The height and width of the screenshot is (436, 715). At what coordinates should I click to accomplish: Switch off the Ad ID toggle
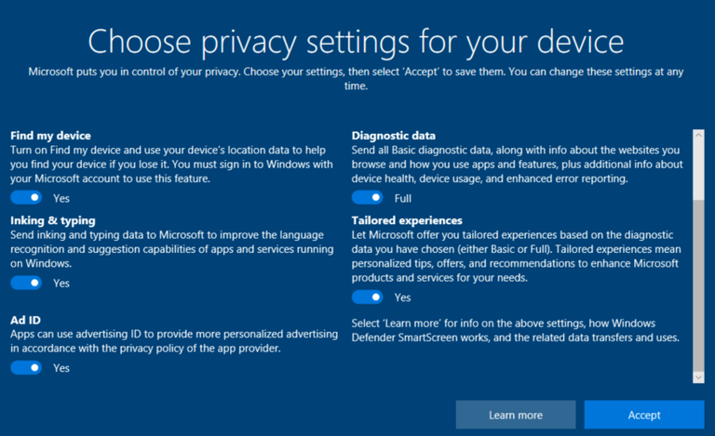click(26, 367)
